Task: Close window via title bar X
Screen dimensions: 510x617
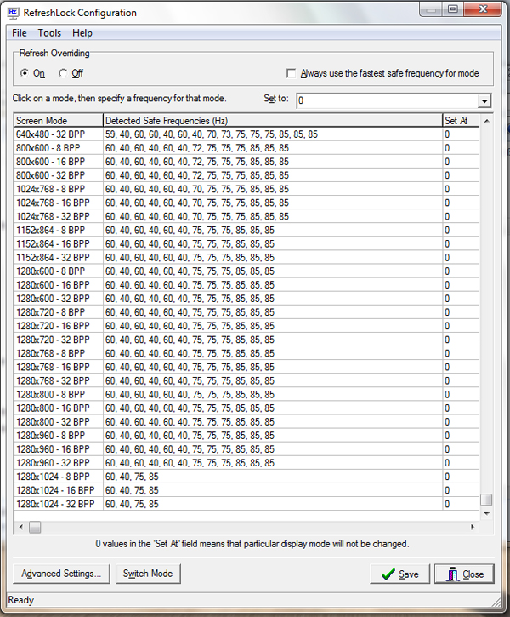Action: (x=483, y=9)
